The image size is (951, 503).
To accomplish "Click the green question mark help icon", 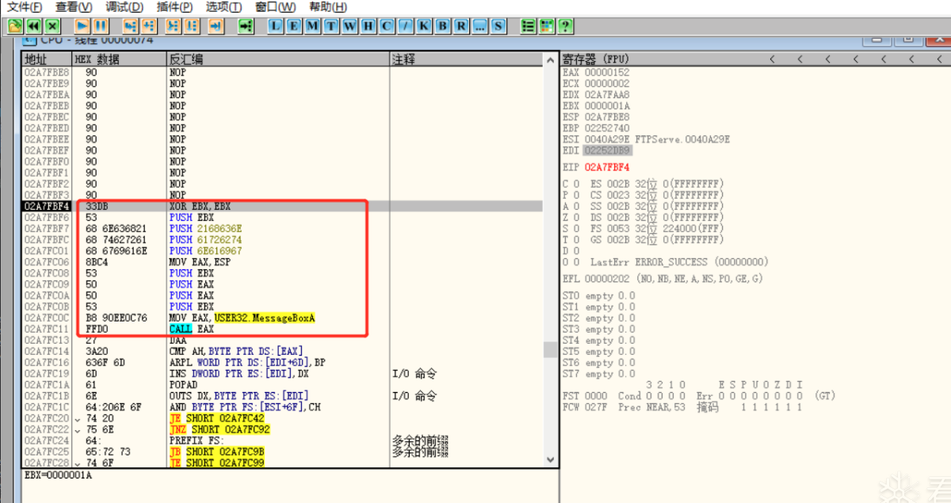I will (x=565, y=25).
